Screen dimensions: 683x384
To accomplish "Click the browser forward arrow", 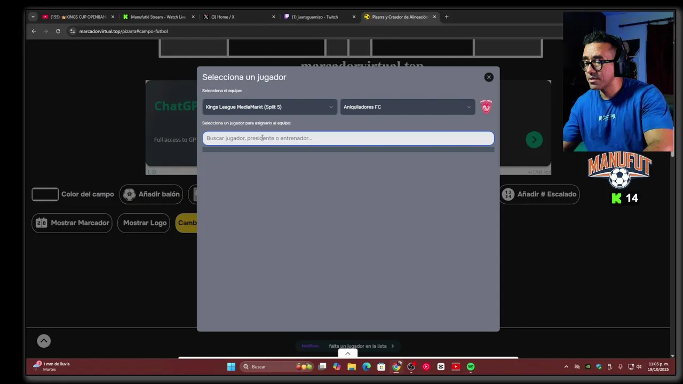I will coord(46,31).
